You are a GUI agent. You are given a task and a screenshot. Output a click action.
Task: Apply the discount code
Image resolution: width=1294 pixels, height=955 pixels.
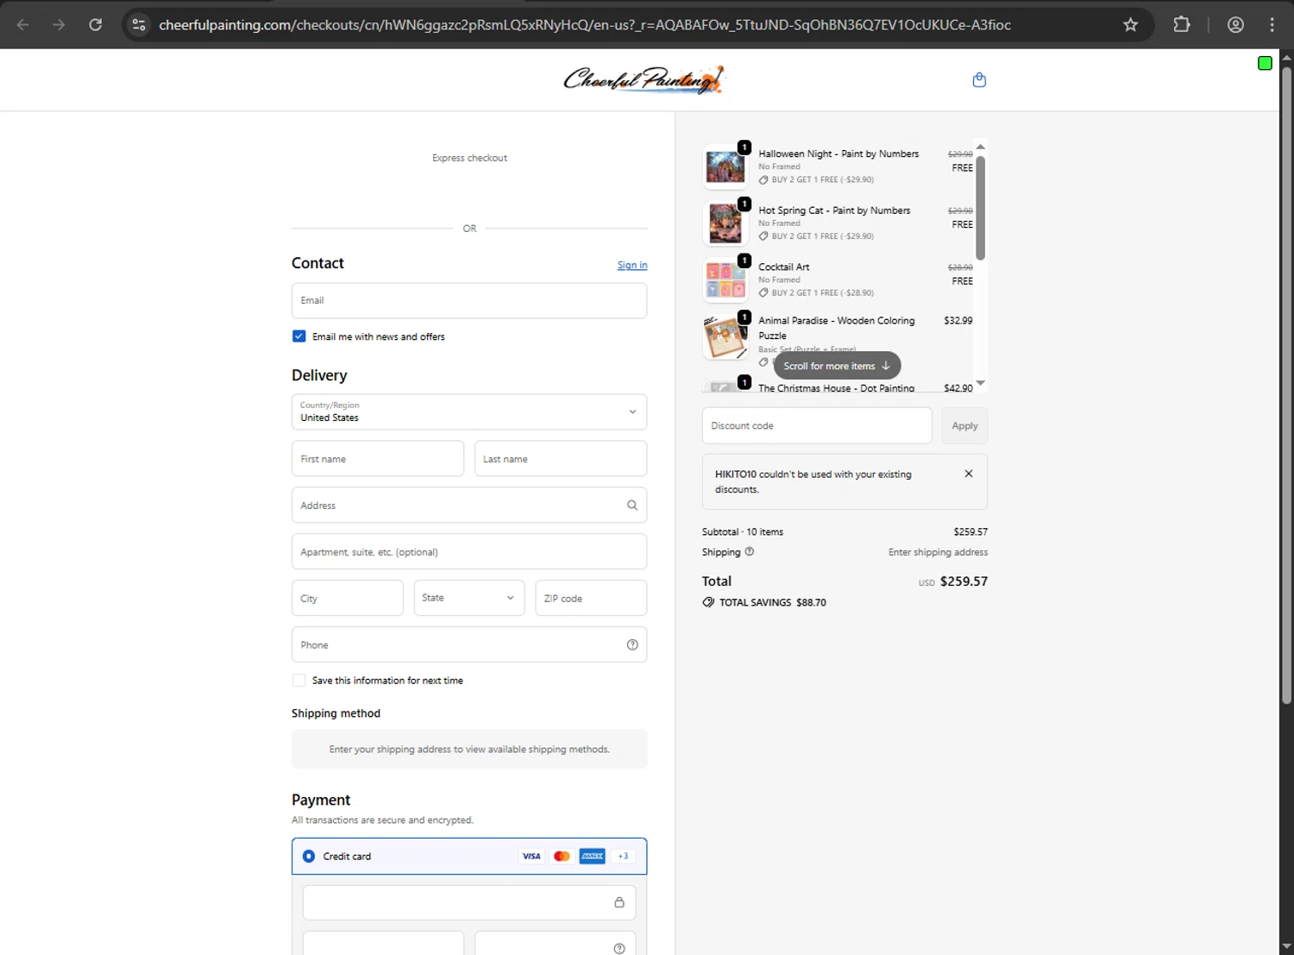[964, 426]
